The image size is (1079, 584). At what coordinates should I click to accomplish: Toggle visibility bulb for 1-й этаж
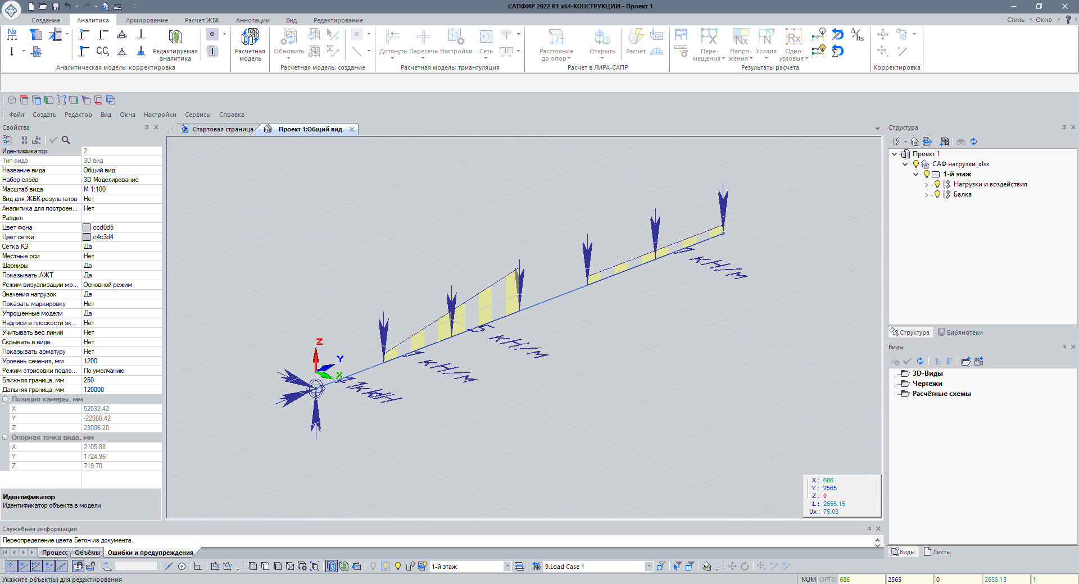click(x=926, y=174)
